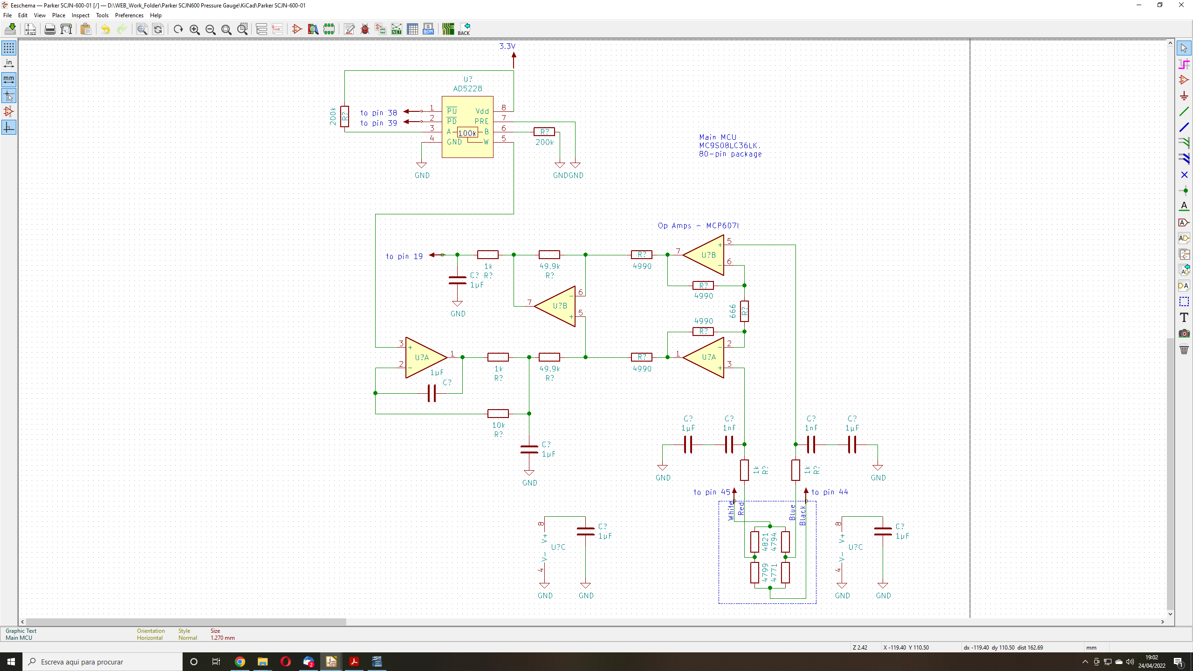Undo the last edit

[106, 29]
